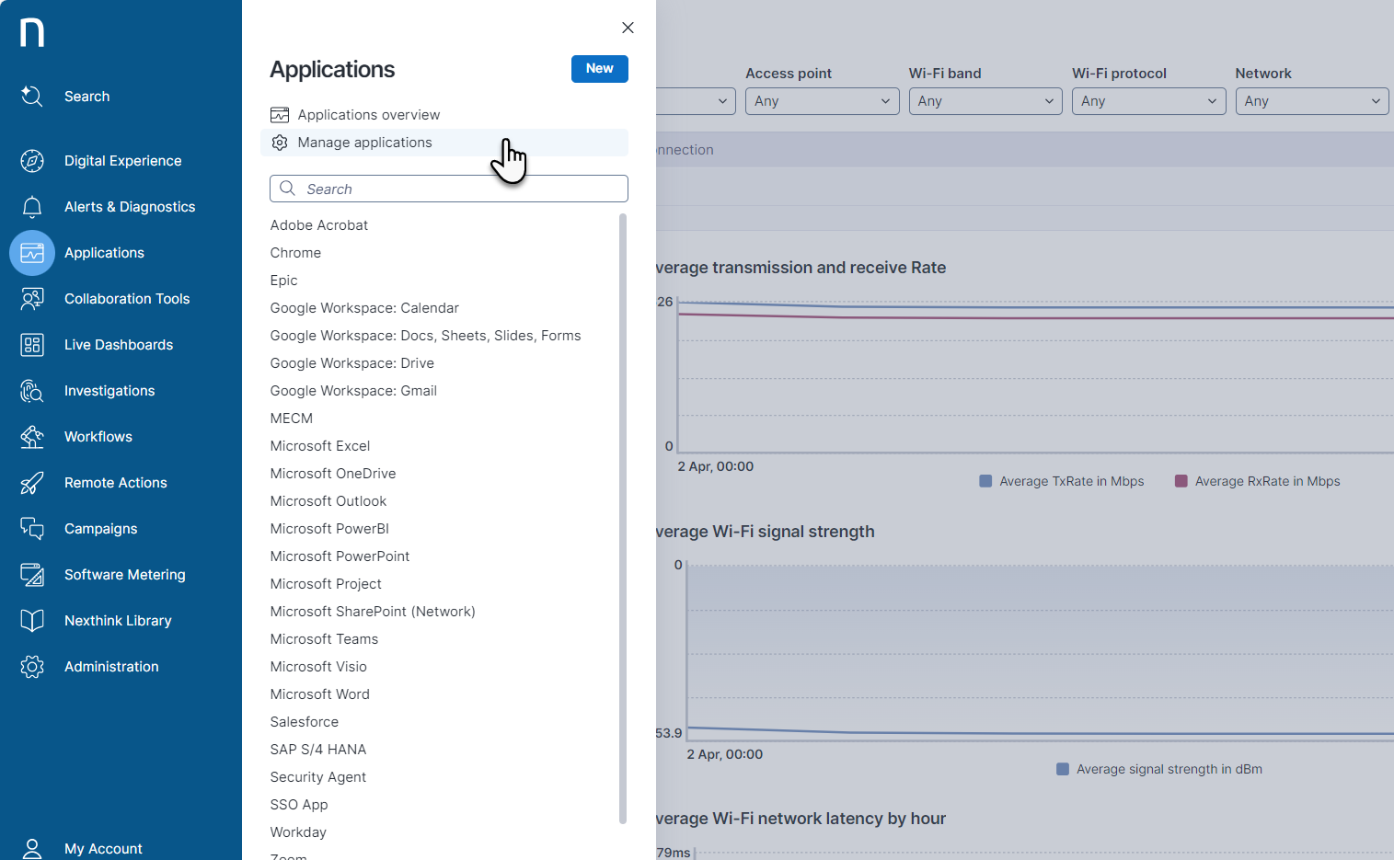Choose SAP S/4 HANA
Screen dimensions: 1394x860
[318, 750]
